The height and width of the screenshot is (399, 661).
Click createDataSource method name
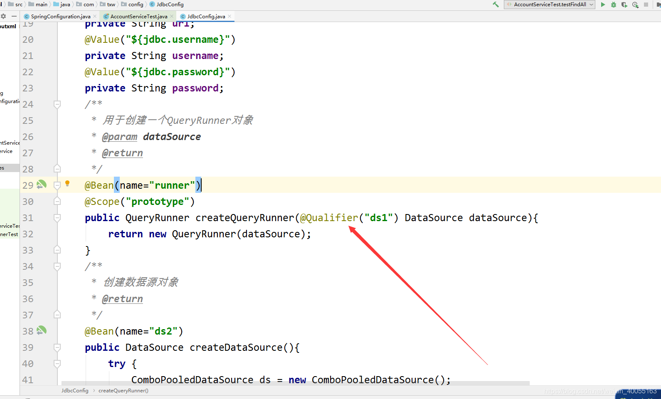236,347
